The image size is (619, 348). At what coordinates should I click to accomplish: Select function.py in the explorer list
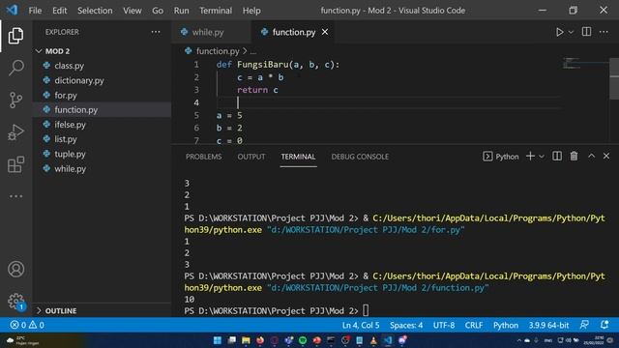(102, 109)
